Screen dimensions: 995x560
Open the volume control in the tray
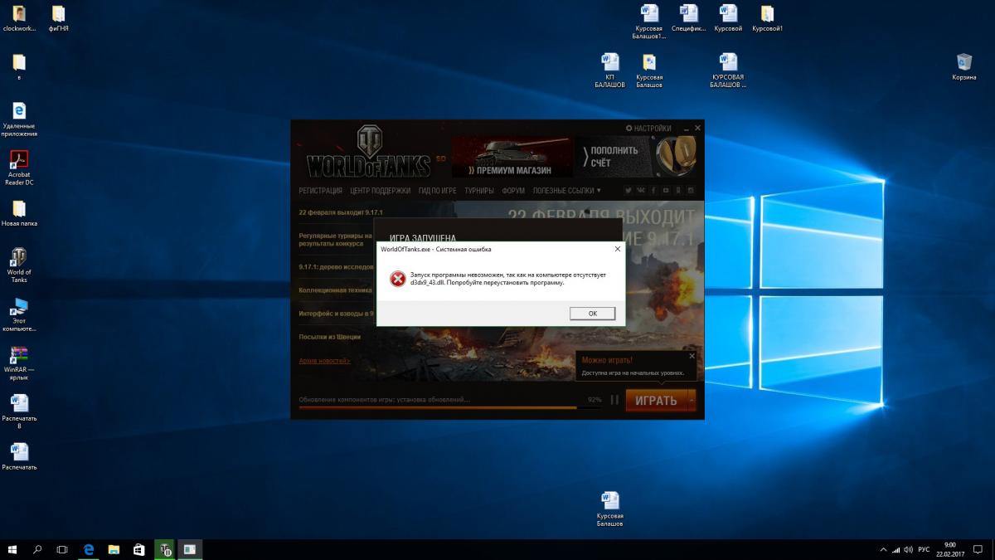pyautogui.click(x=909, y=549)
